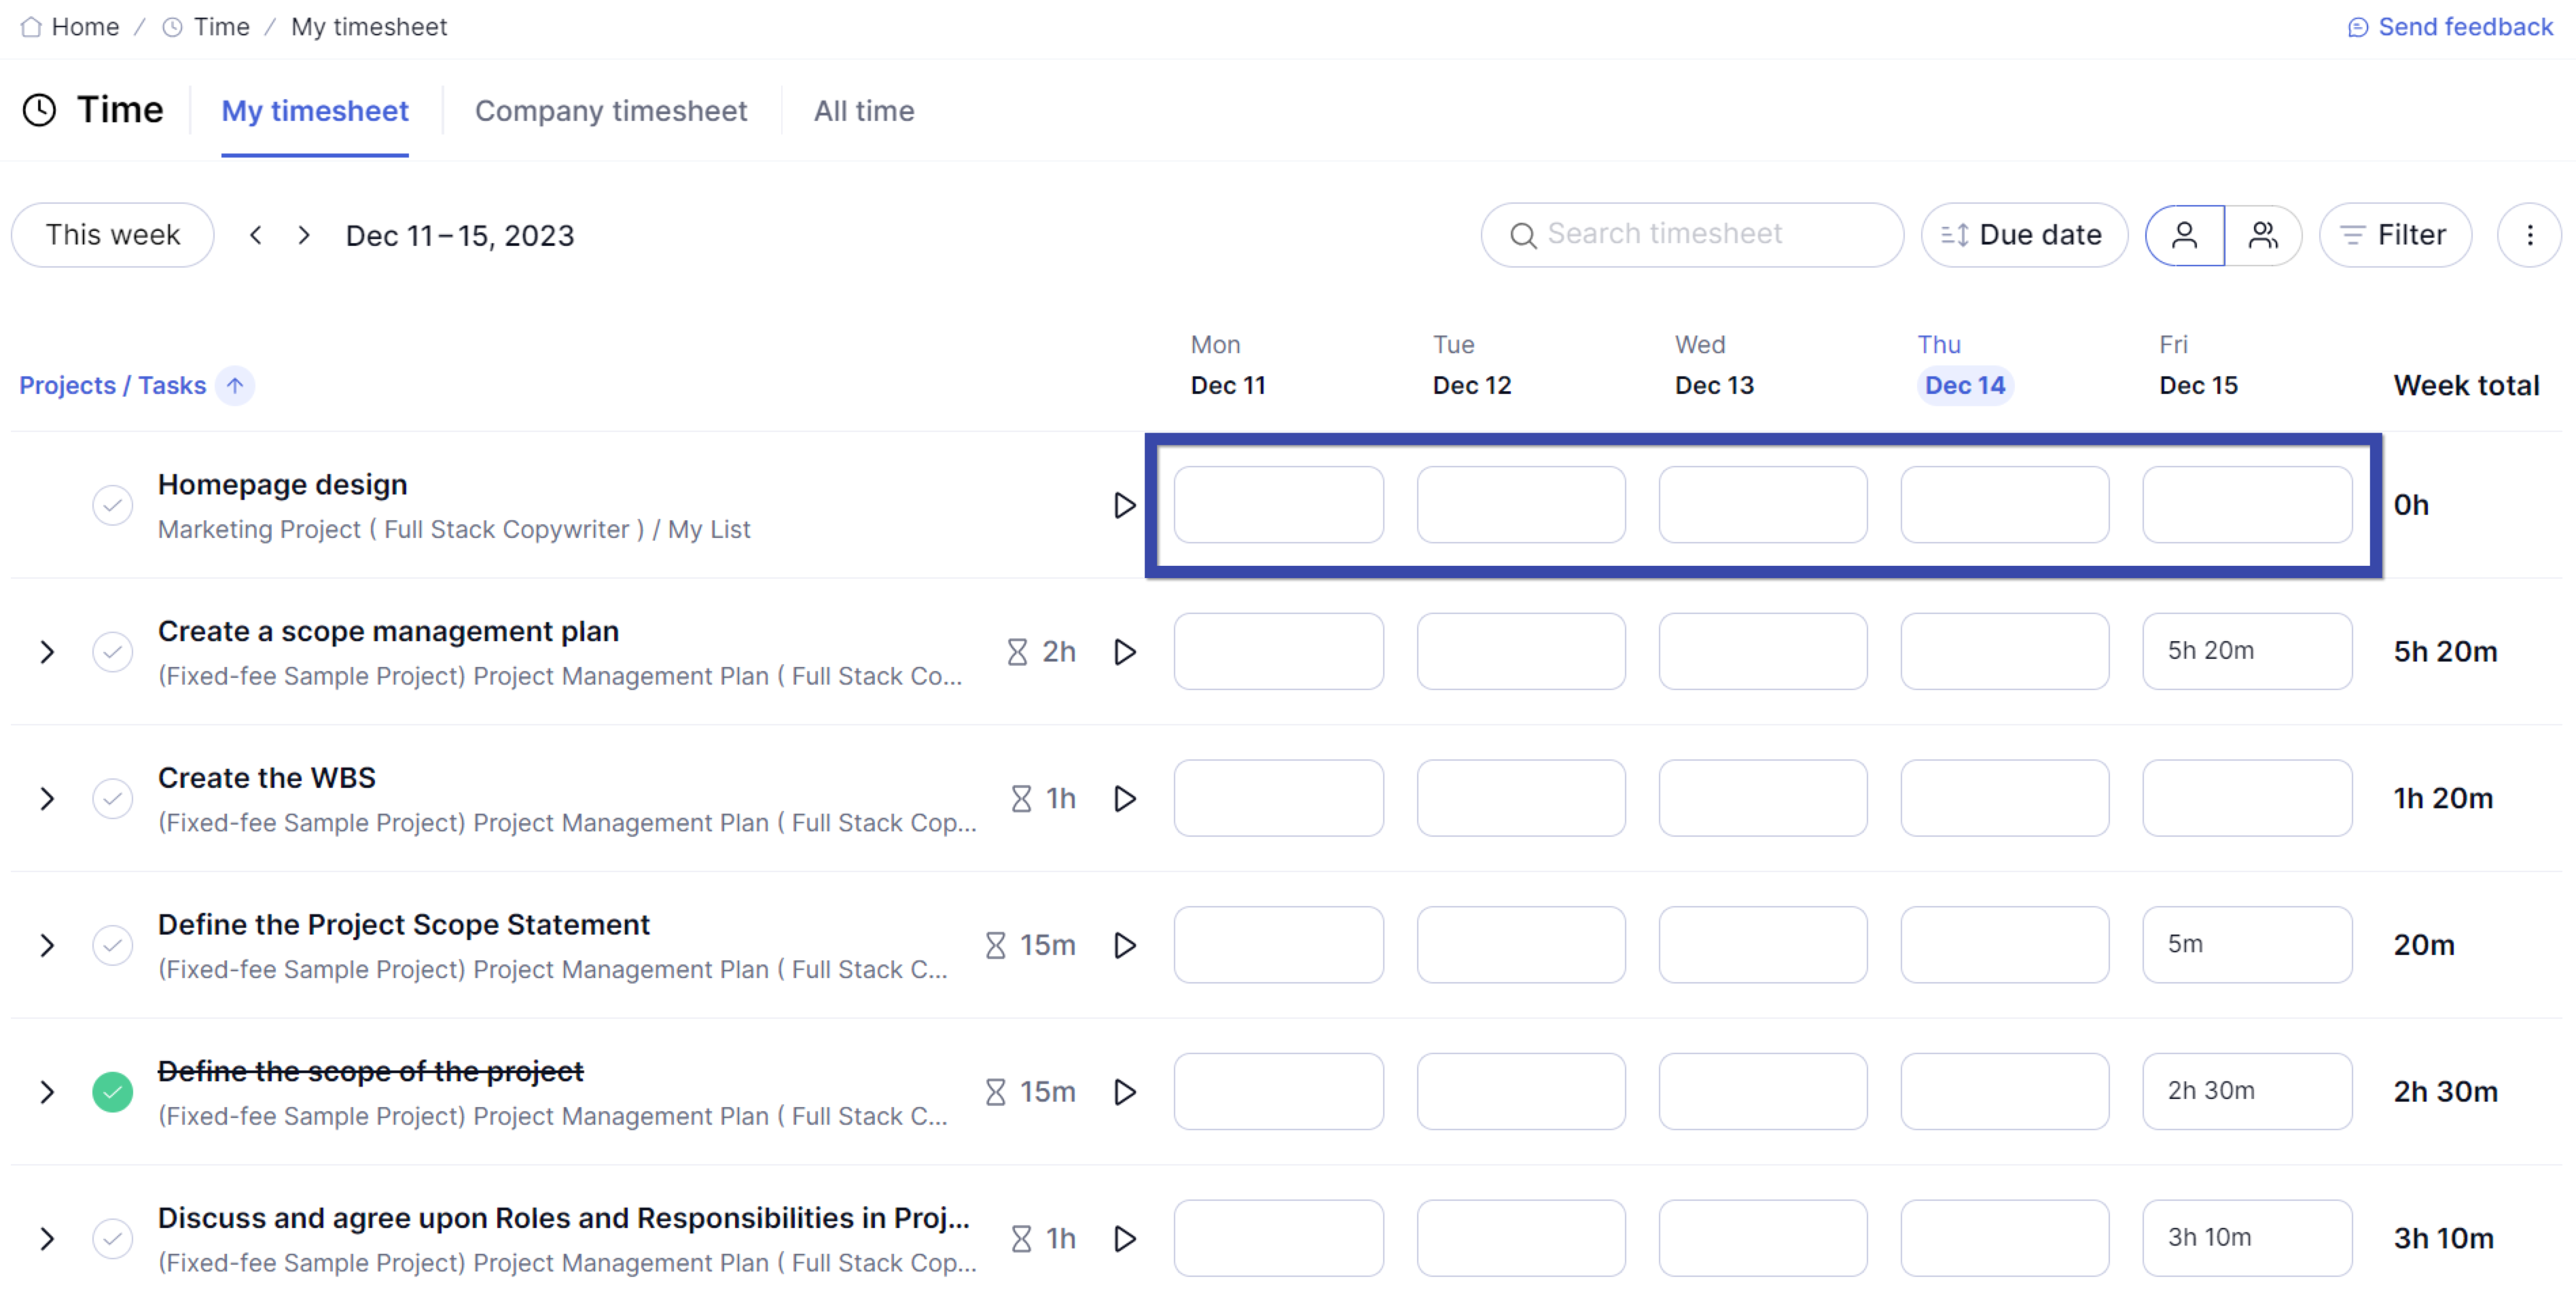The height and width of the screenshot is (1300, 2576).
Task: Click Homepage design Mon Dec 11 time cell
Action: click(1279, 505)
